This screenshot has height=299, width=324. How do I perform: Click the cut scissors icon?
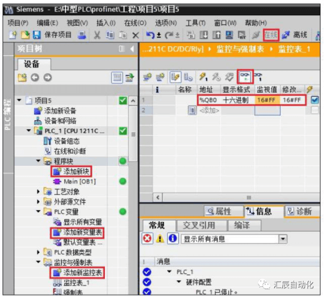pyautogui.click(x=97, y=35)
